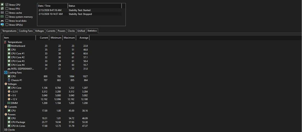Click the chip icon of CPU temperature row

pos(9,50)
